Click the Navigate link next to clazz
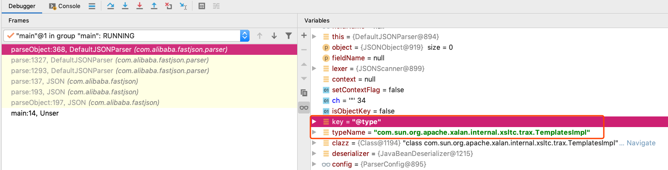 (641, 143)
